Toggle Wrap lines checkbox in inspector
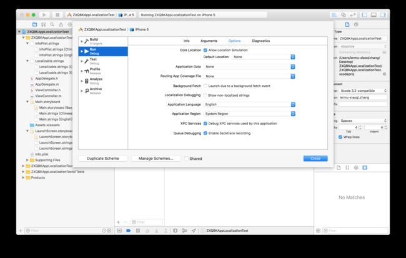 pos(340,137)
